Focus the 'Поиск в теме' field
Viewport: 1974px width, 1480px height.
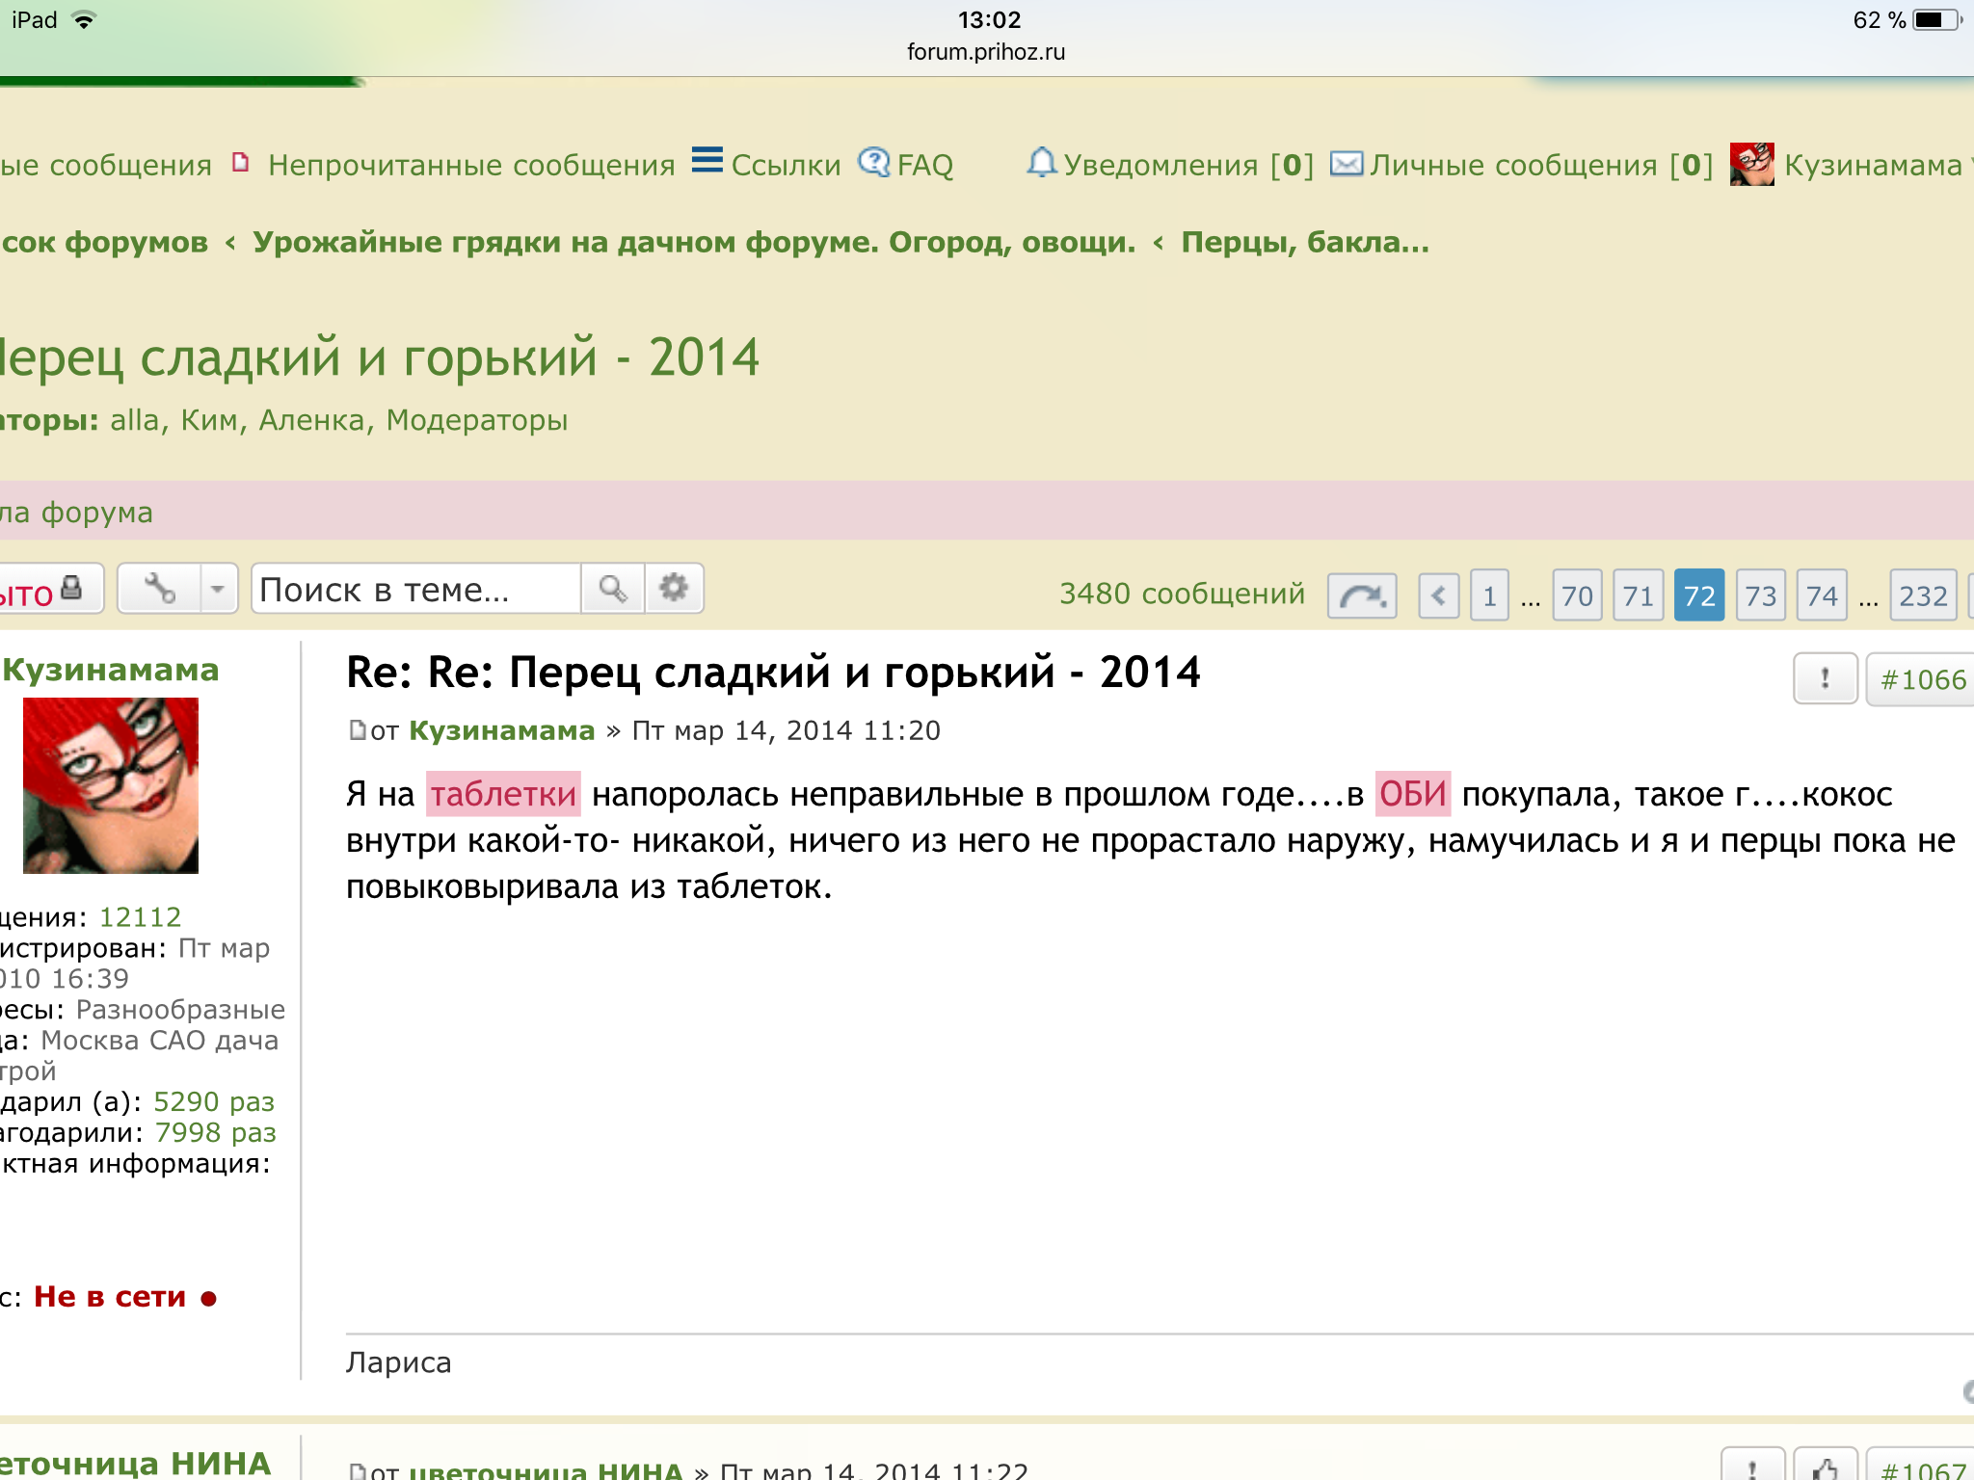click(x=416, y=588)
